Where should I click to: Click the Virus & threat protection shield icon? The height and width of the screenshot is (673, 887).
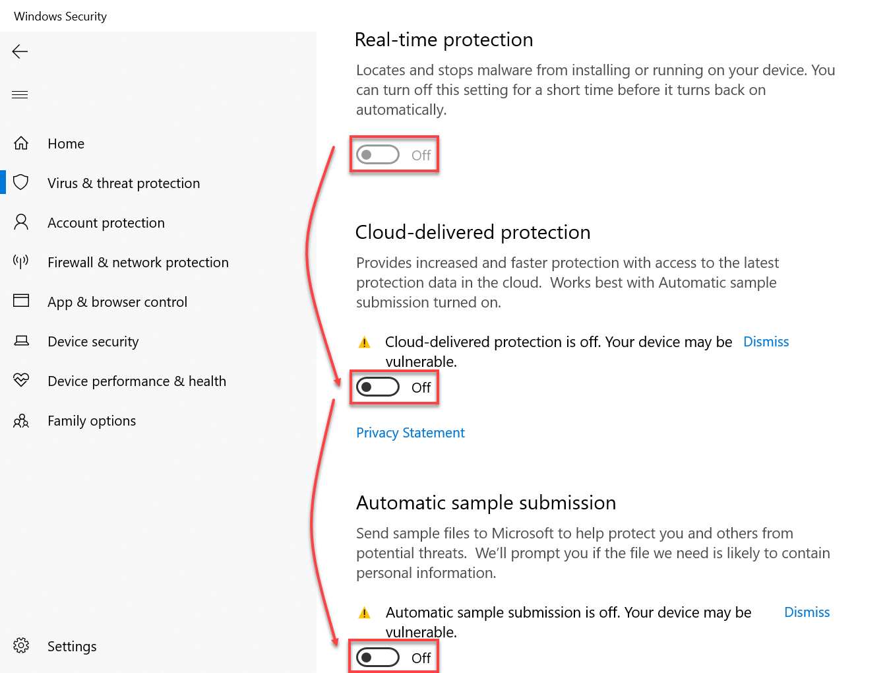[x=21, y=182]
